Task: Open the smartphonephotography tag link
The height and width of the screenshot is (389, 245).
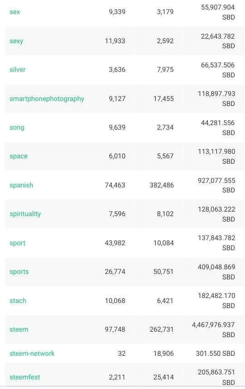Action: [47, 99]
